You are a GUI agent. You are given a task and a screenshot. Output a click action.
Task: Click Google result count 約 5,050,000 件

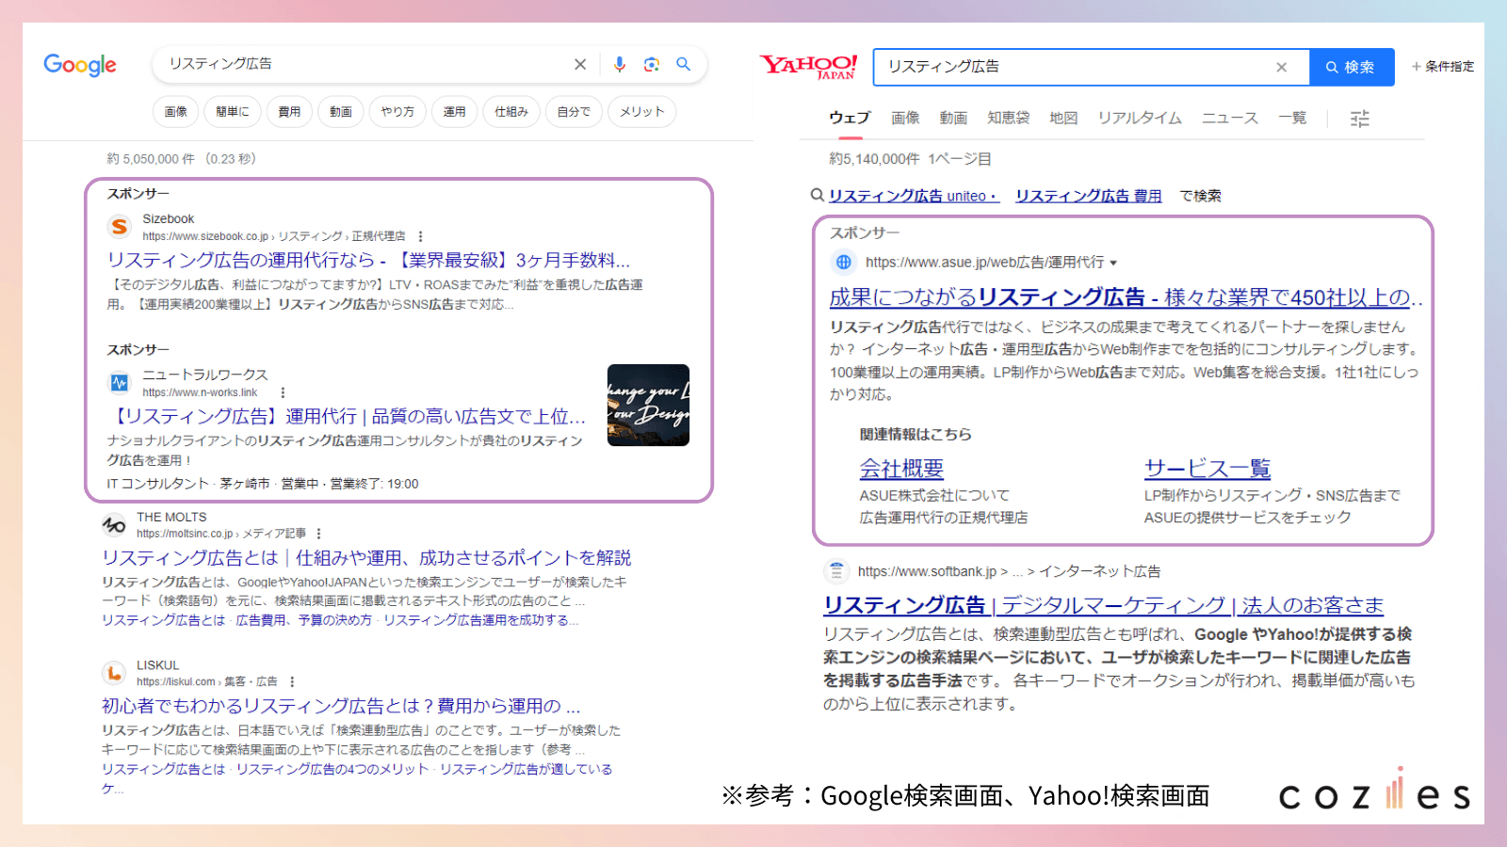(181, 159)
